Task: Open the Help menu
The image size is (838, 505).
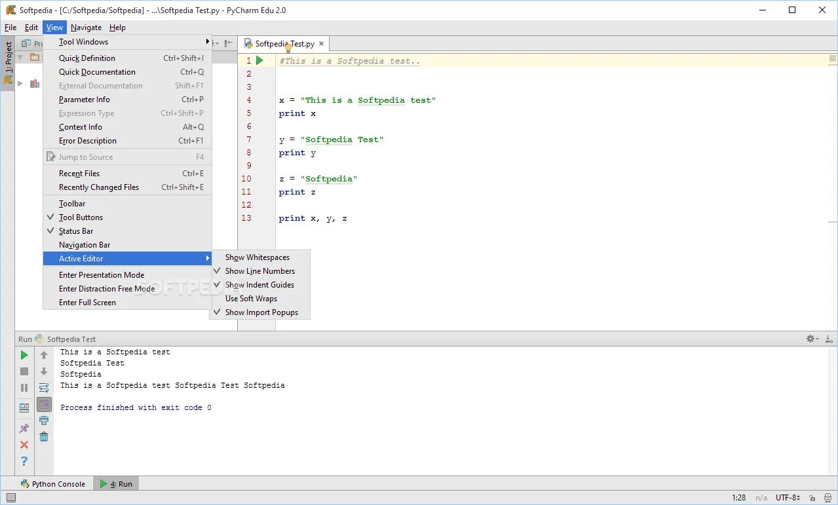Action: tap(117, 28)
